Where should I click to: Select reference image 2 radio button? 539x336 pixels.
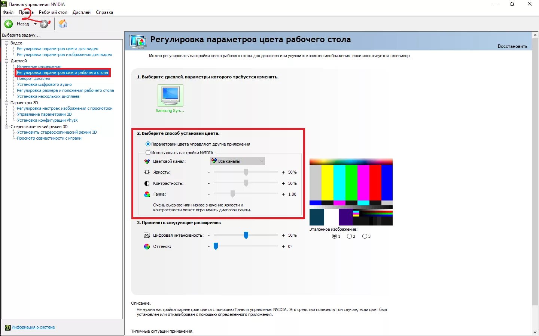point(349,236)
